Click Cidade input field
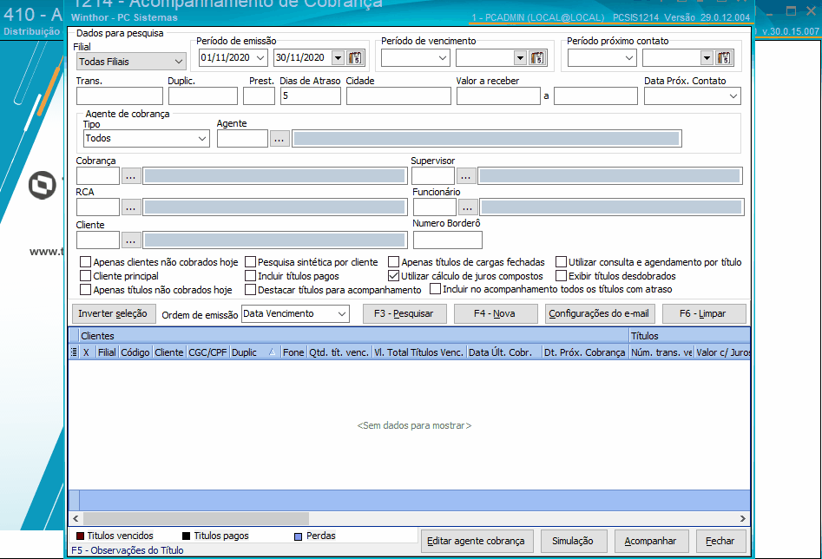 398,96
